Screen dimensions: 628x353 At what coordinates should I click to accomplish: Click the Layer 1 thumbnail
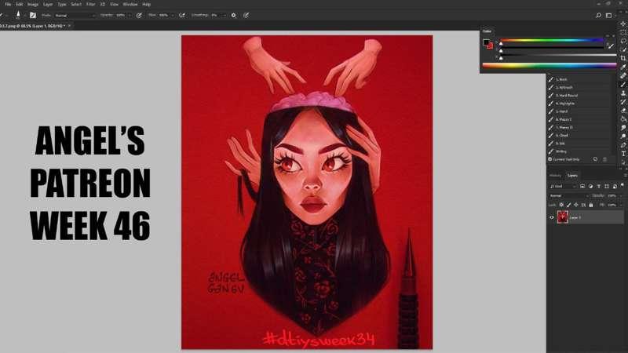click(562, 217)
